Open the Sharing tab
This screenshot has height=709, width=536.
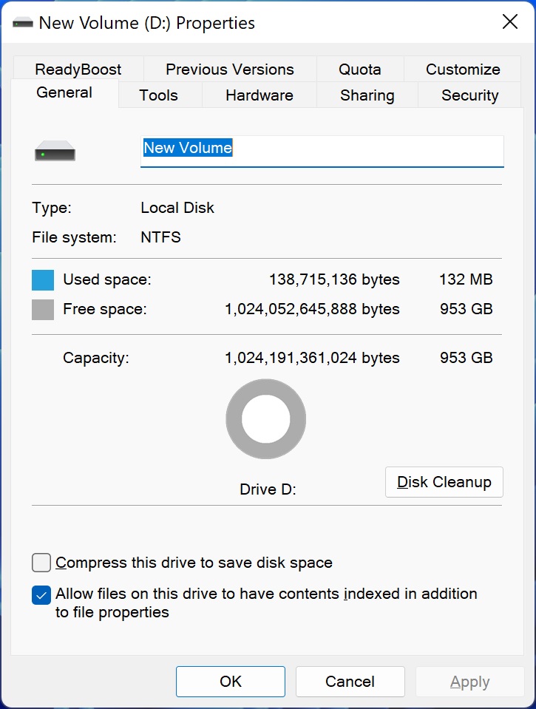tap(367, 95)
